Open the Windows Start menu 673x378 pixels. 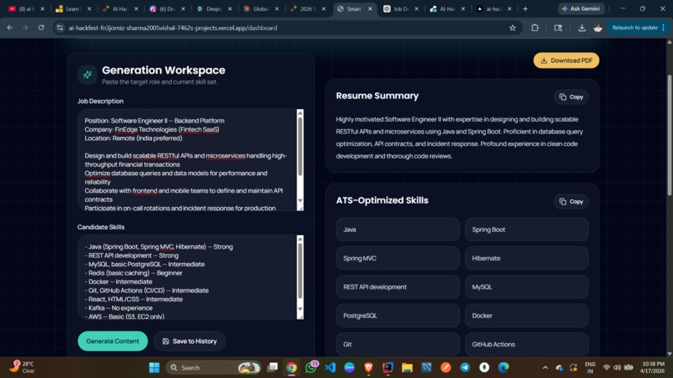(154, 368)
